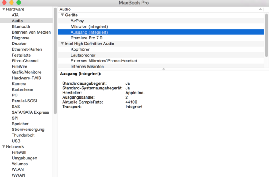The image size is (269, 177).
Task: Open Parallel-SCSI entry
Action: point(24,101)
